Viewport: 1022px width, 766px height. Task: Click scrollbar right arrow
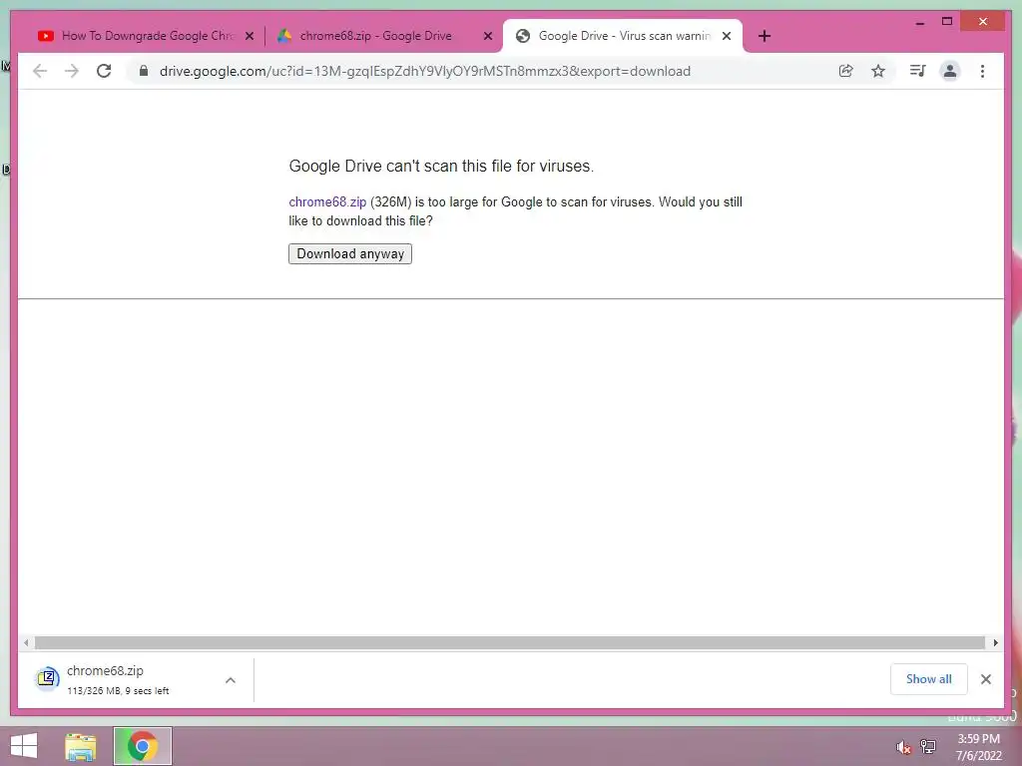995,643
